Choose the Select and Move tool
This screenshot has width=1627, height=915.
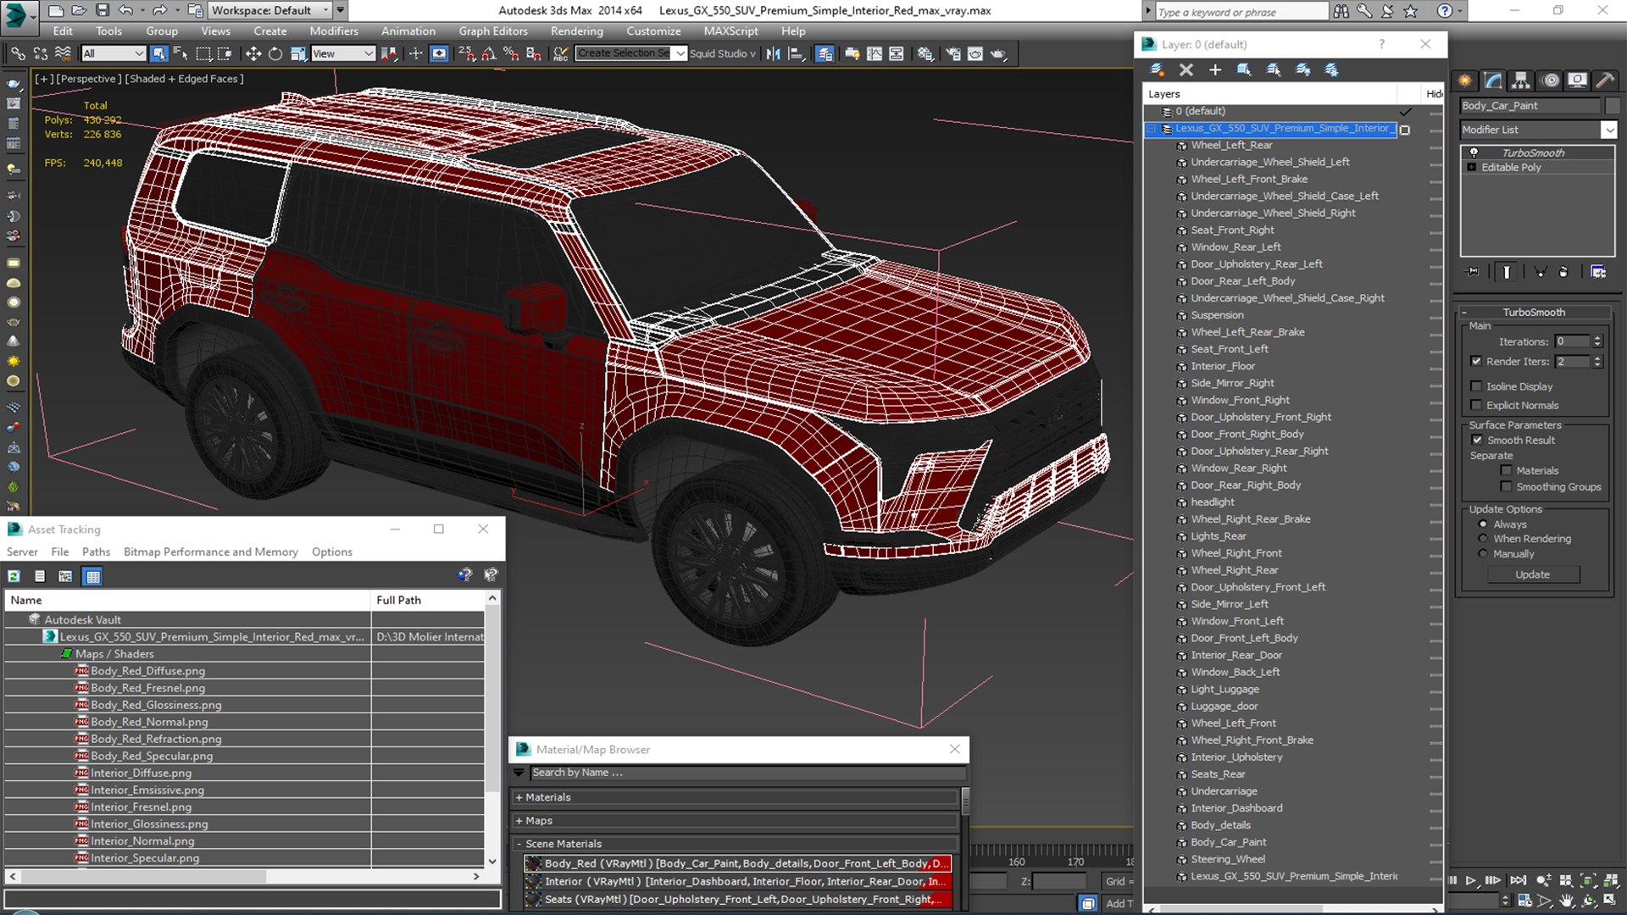(253, 53)
